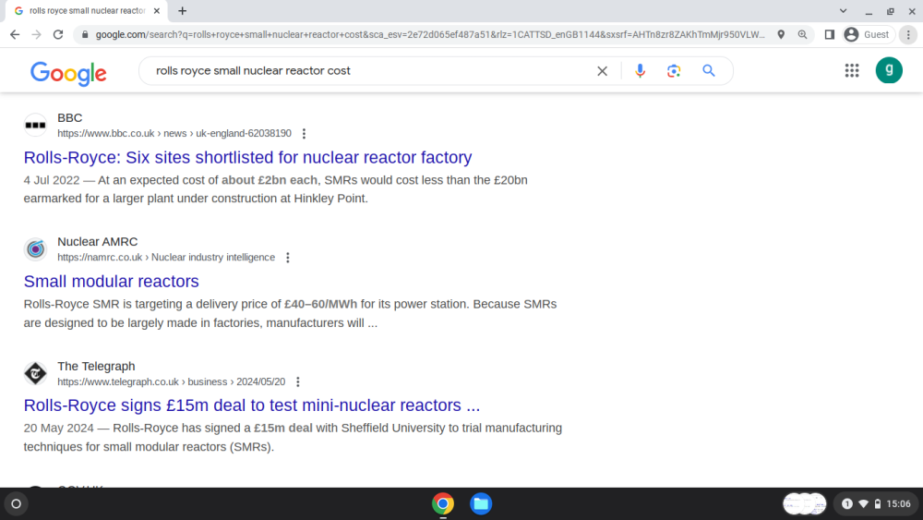Open the ChromeOS launcher circle
Image resolution: width=923 pixels, height=520 pixels.
pyautogui.click(x=17, y=503)
